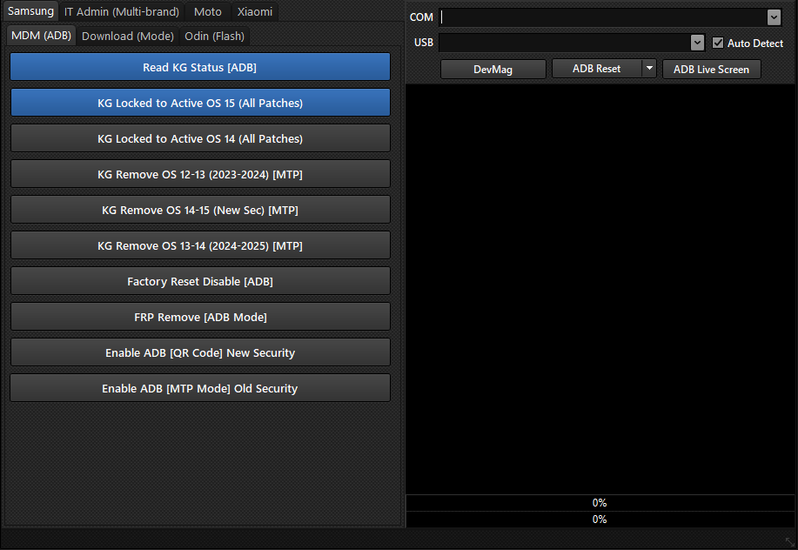This screenshot has width=798, height=550.
Task: Start KG Remove OS 12-13 (2023-2024) [MTP]
Action: [x=200, y=174]
